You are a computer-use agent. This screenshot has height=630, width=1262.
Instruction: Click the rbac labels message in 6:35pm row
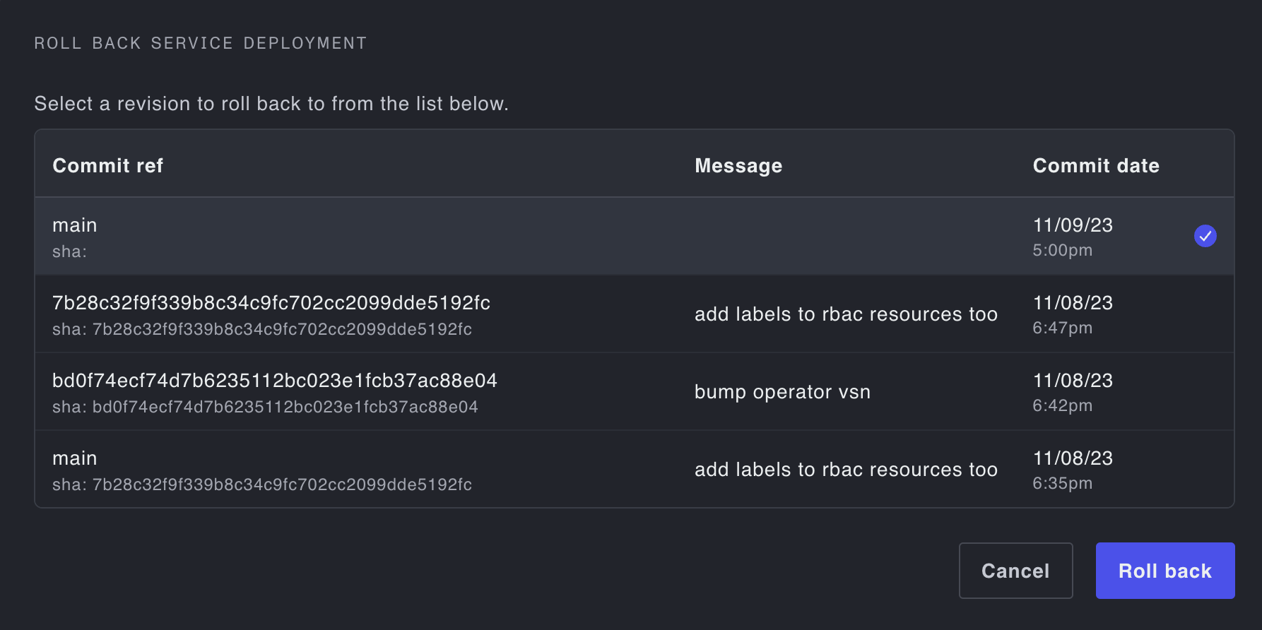tap(846, 470)
